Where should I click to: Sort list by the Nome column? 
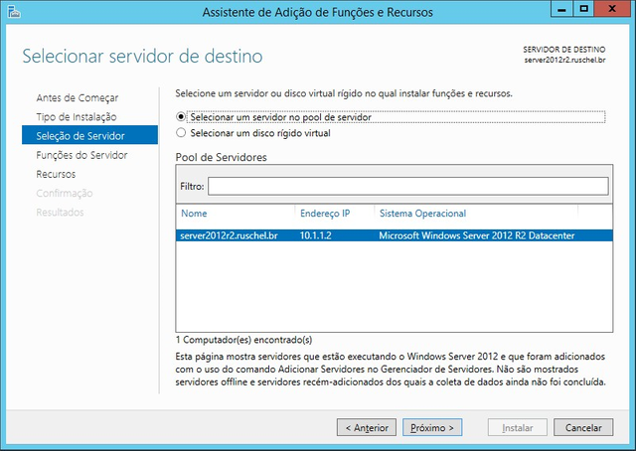point(194,214)
